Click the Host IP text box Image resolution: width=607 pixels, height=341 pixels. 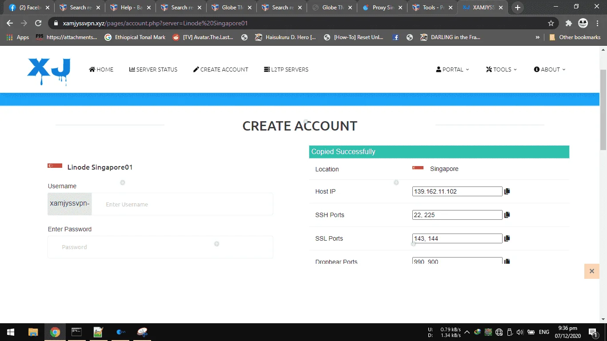(457, 191)
